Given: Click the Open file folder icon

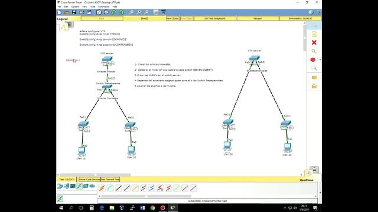Looking at the screenshot, I should point(67,12).
